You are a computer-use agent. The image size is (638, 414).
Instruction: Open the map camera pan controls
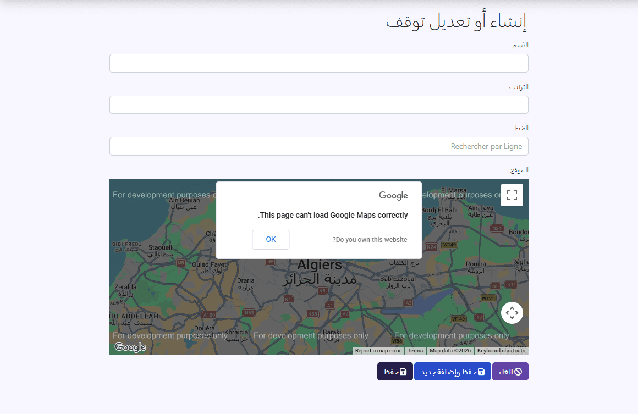(512, 313)
